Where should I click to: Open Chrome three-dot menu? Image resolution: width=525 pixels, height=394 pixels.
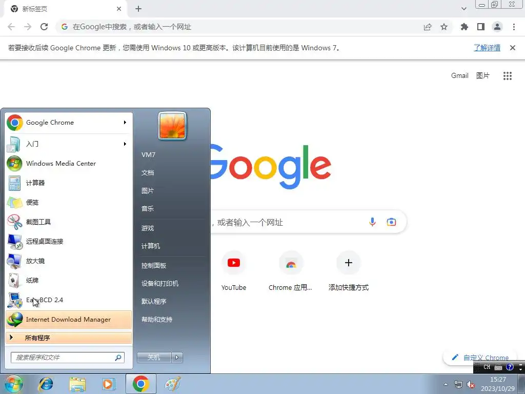[514, 27]
